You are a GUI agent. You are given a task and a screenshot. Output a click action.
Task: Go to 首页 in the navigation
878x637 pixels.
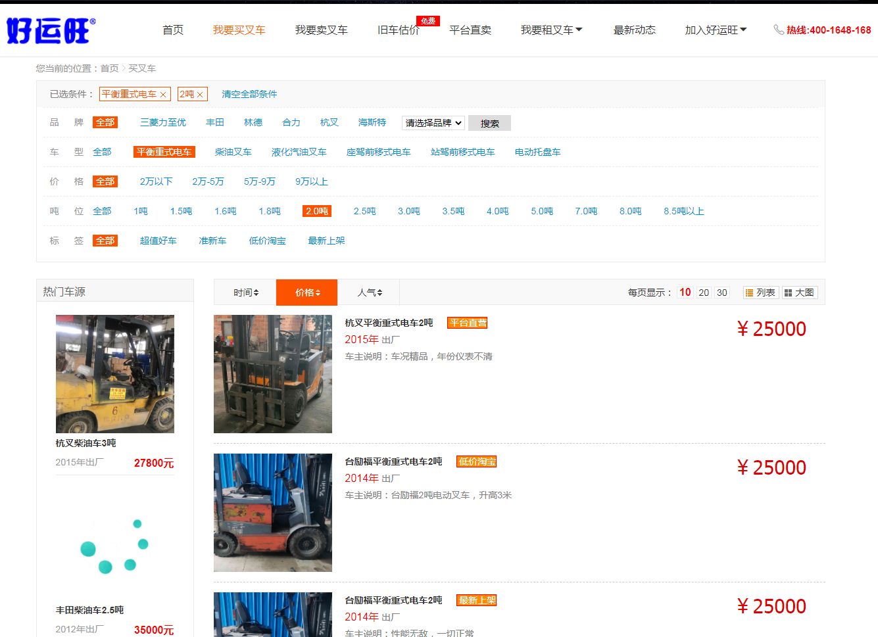tap(173, 30)
